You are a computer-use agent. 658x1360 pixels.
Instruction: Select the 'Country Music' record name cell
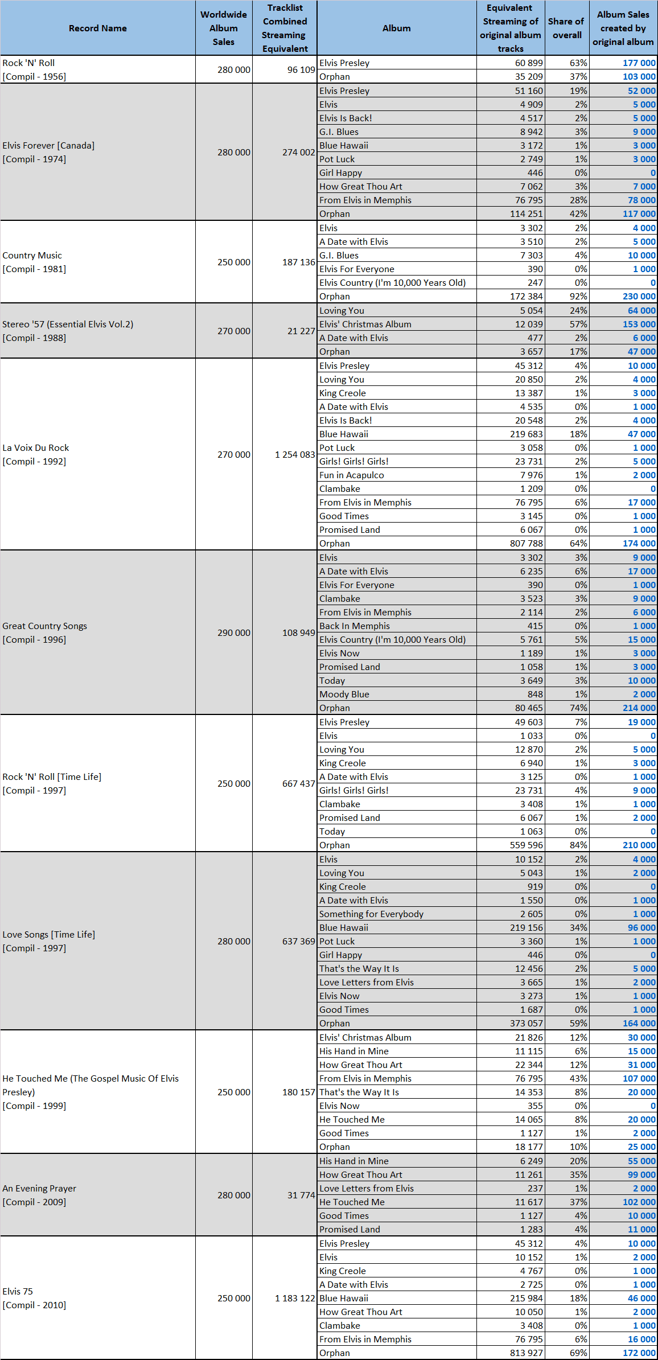pos(98,262)
